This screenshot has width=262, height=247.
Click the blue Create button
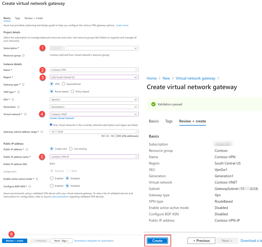[x=157, y=241]
